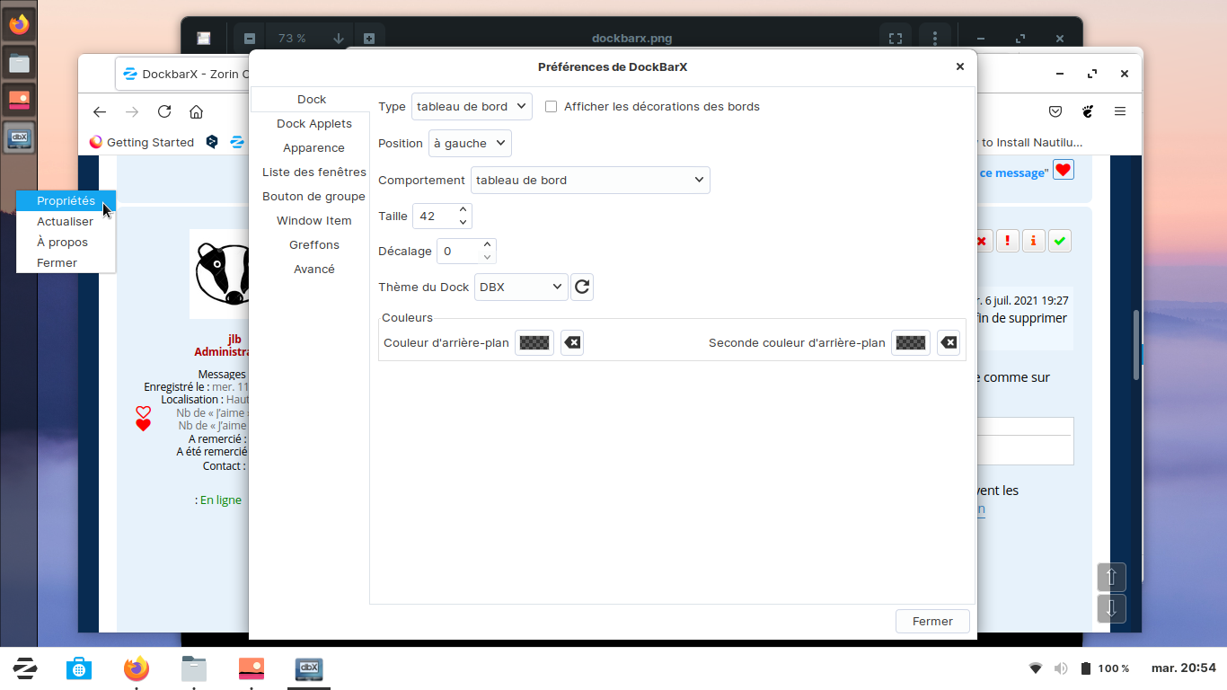Click the Dock theme reload icon
The width and height of the screenshot is (1227, 690).
pos(582,287)
